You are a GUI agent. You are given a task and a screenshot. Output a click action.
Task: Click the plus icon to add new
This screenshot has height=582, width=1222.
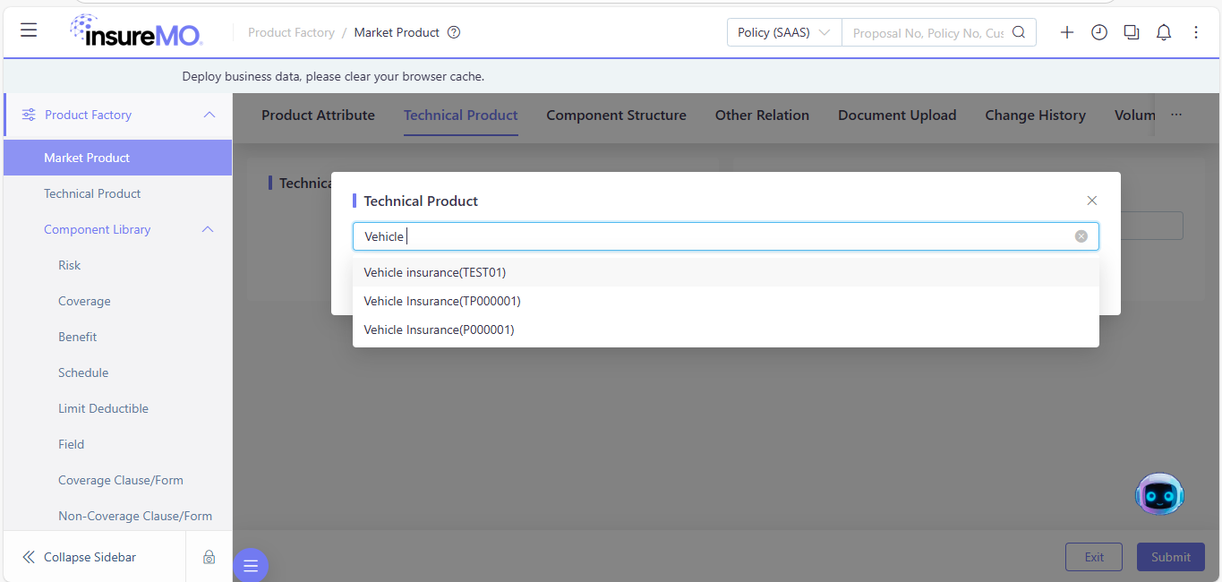click(1067, 32)
